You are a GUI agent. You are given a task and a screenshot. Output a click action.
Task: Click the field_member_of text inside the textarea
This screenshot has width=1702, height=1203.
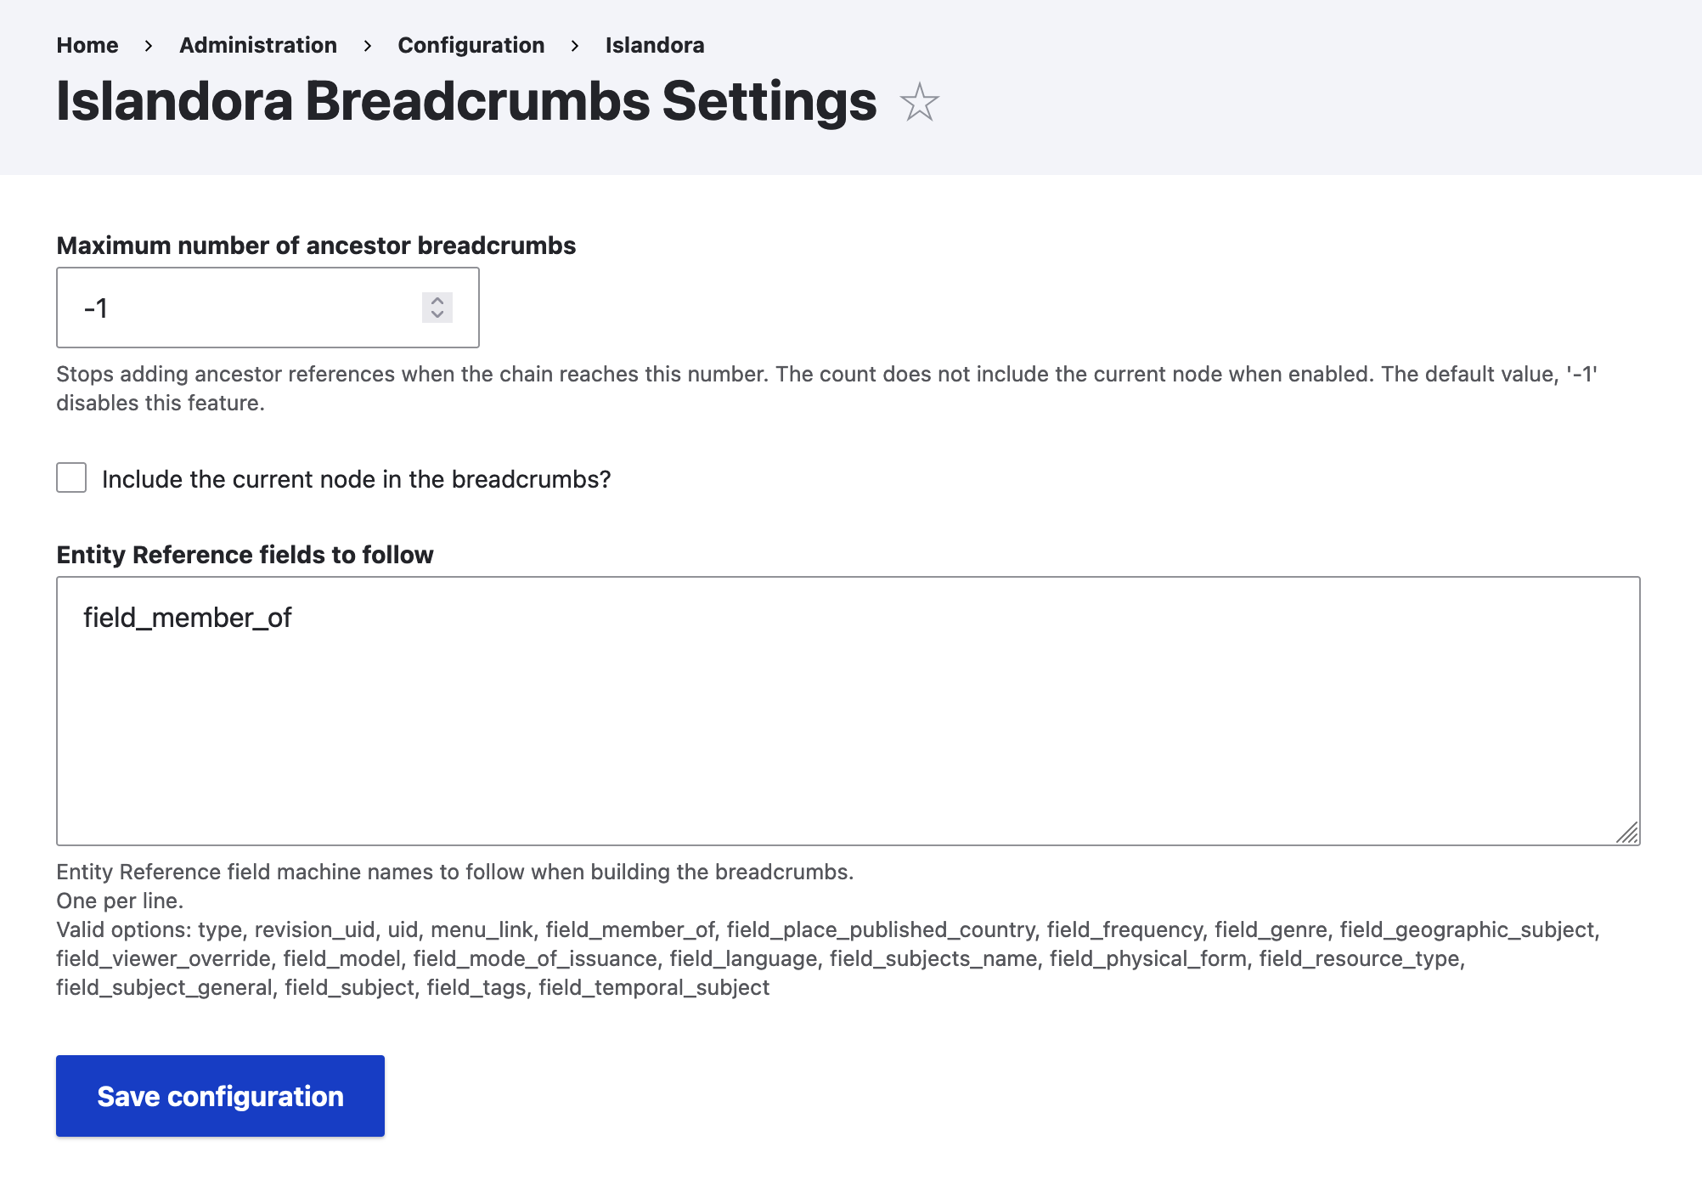187,618
